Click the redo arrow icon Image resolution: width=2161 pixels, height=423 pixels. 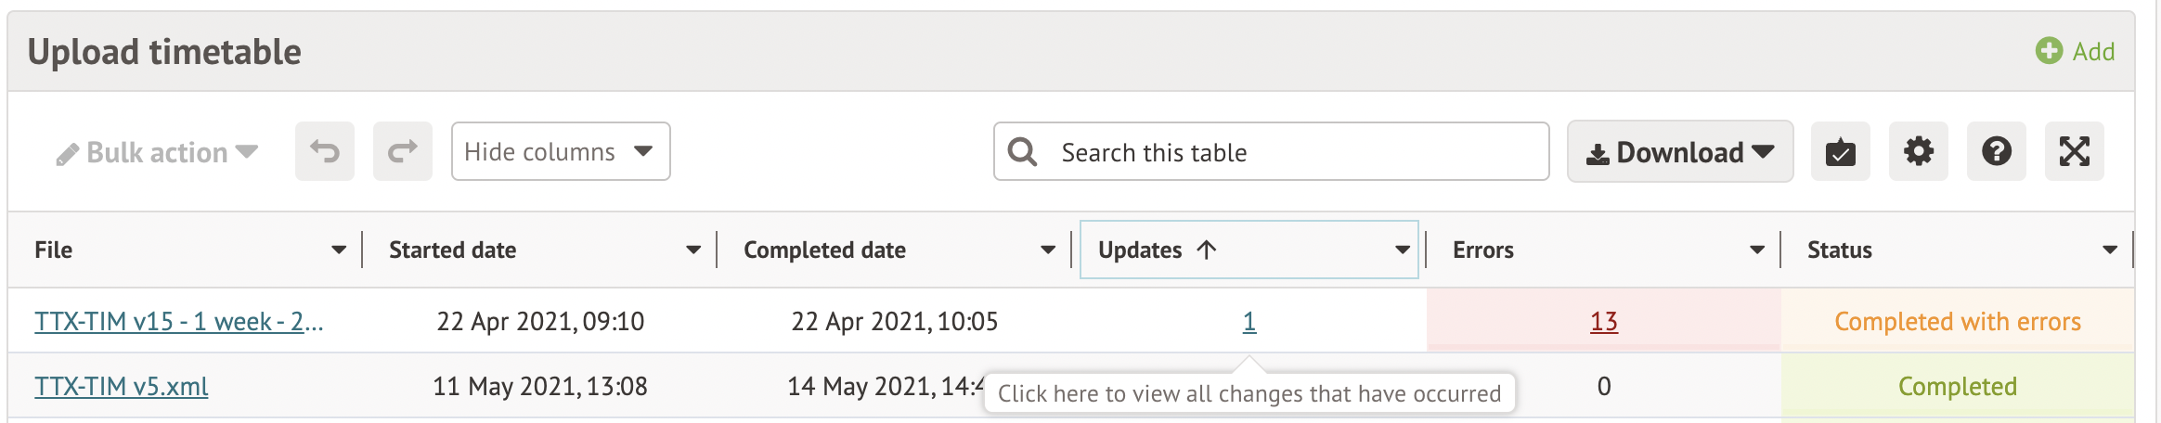pos(403,151)
